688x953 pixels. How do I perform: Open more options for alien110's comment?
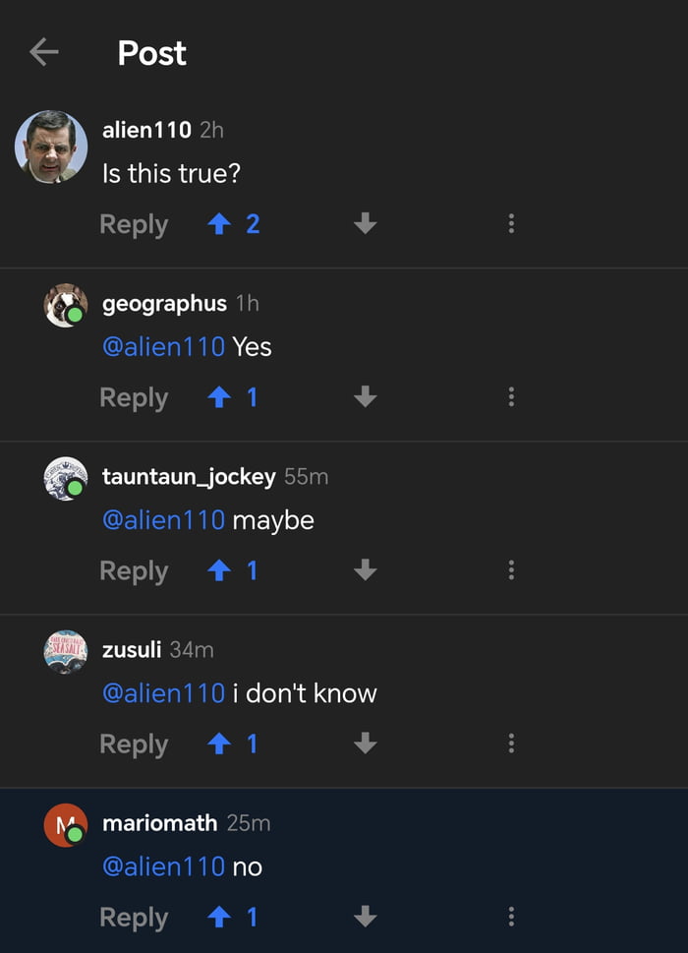(x=511, y=224)
